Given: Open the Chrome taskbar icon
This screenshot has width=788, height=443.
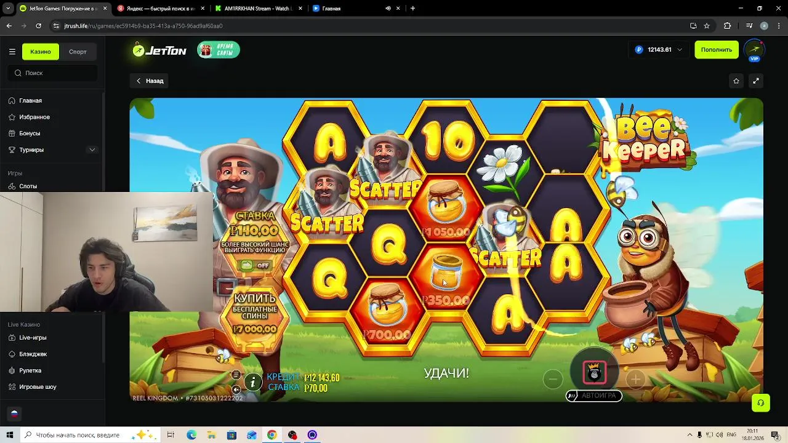Looking at the screenshot, I should pos(271,435).
